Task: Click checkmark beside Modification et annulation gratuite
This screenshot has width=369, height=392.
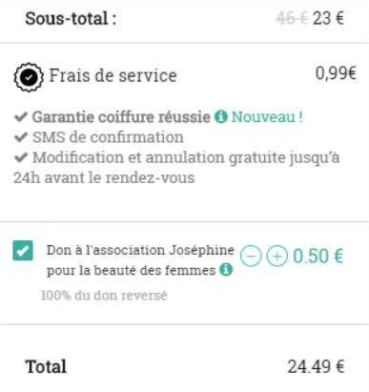Action: point(21,157)
